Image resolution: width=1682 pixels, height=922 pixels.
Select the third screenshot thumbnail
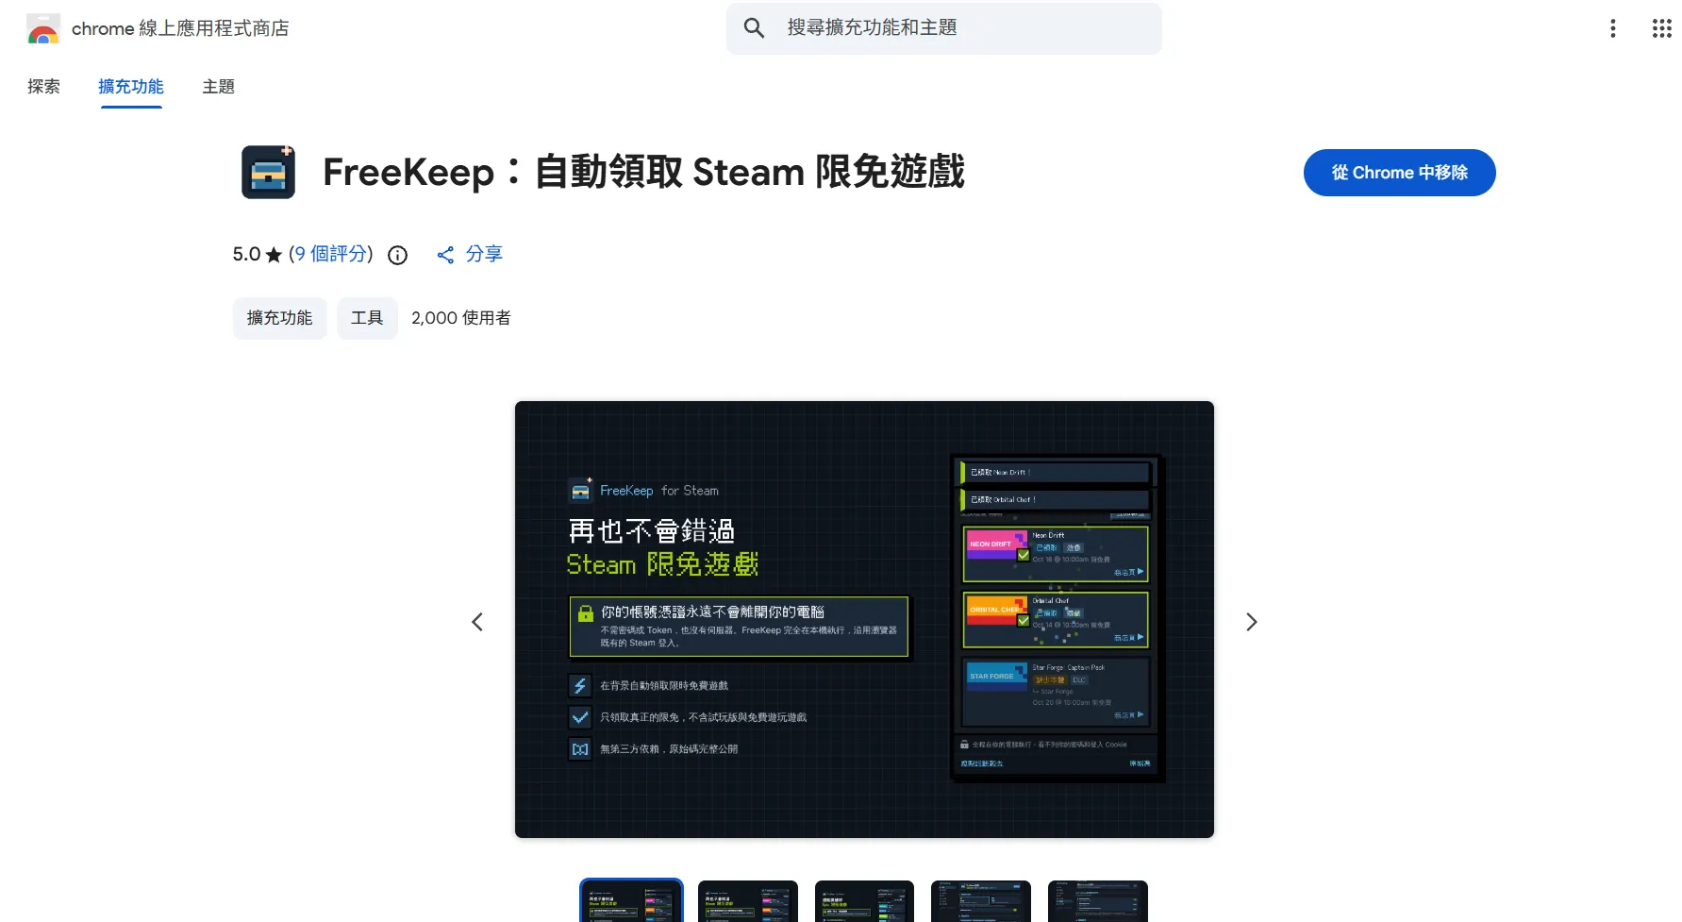pos(864,901)
